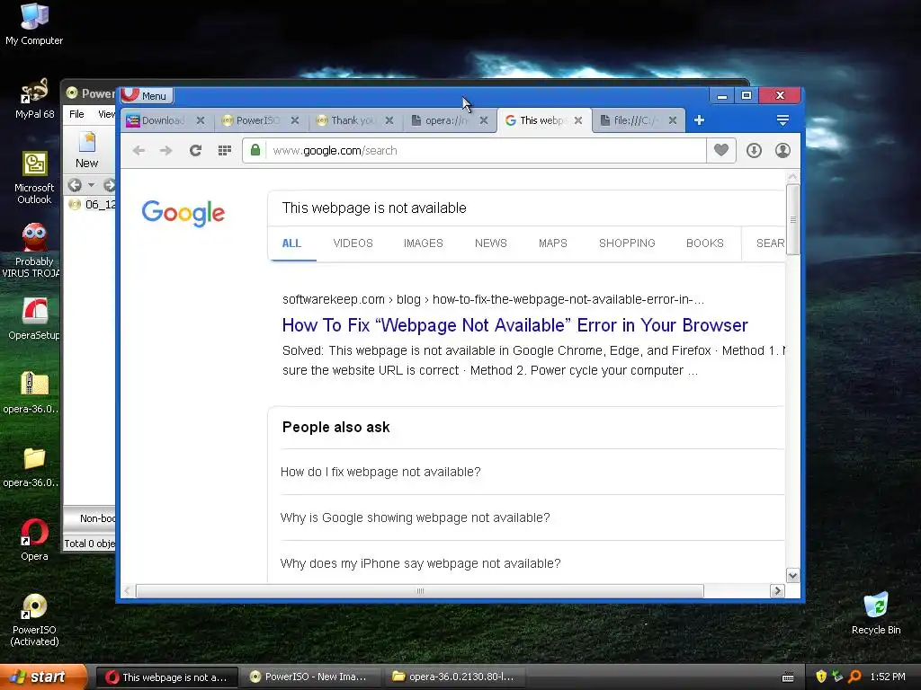Image resolution: width=921 pixels, height=690 pixels.
Task: Open a new tab with plus button
Action: pos(699,120)
